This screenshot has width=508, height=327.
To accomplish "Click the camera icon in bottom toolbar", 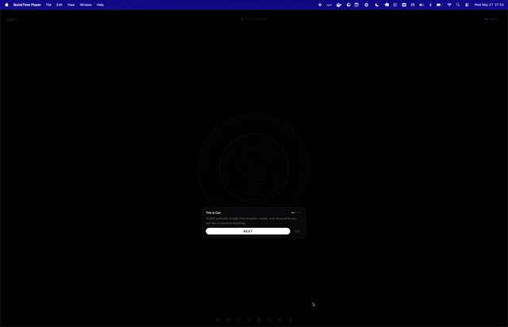I will point(228,320).
